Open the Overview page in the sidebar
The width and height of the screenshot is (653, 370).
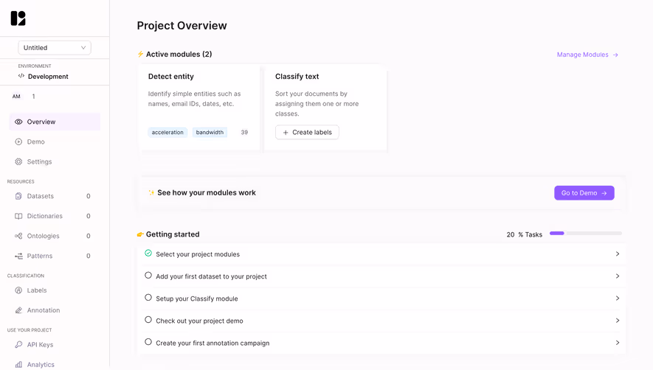pos(55,122)
